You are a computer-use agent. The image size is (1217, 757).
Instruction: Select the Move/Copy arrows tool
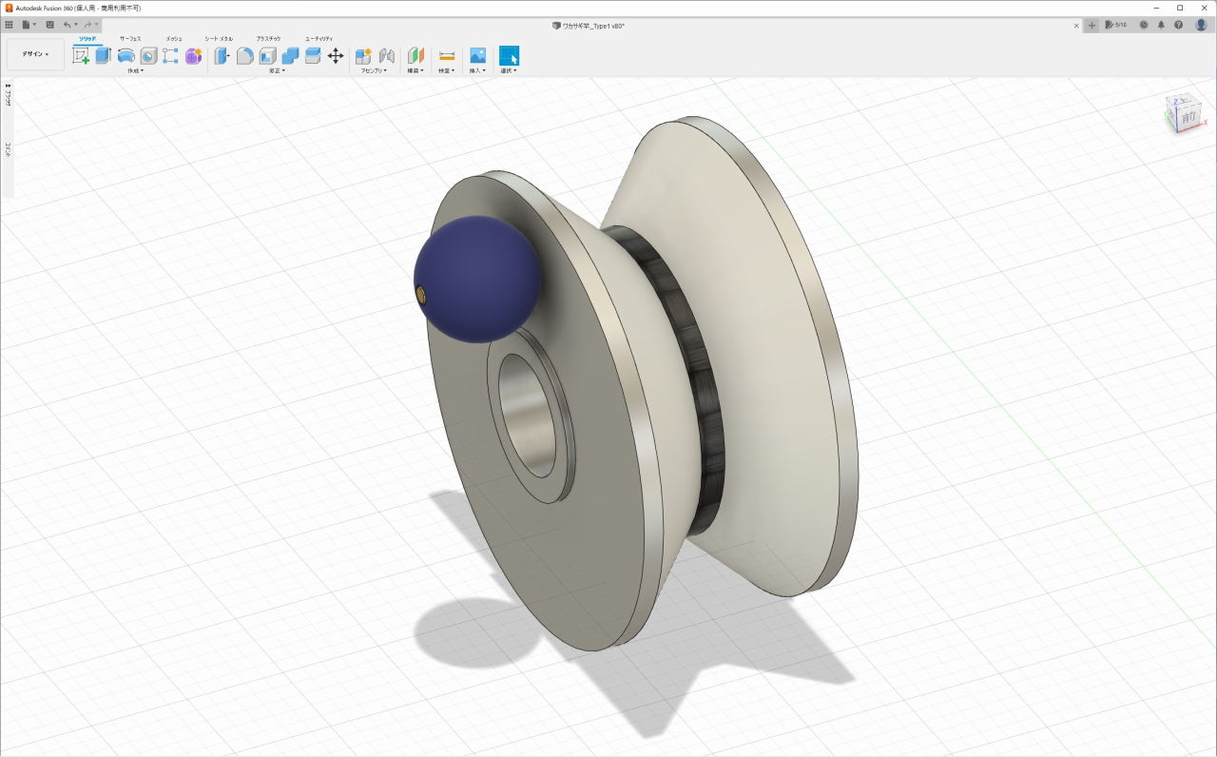tap(336, 56)
